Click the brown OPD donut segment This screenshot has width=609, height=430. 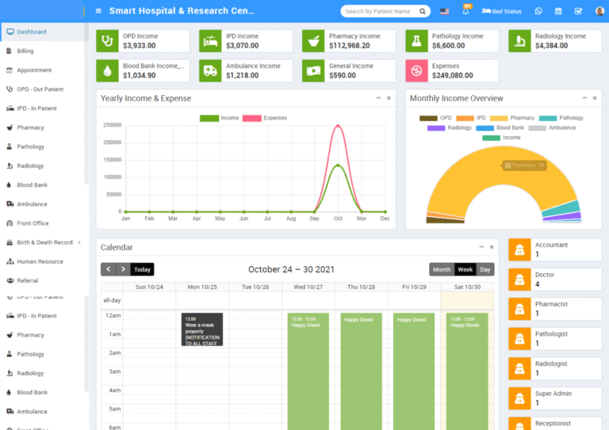[x=445, y=220]
